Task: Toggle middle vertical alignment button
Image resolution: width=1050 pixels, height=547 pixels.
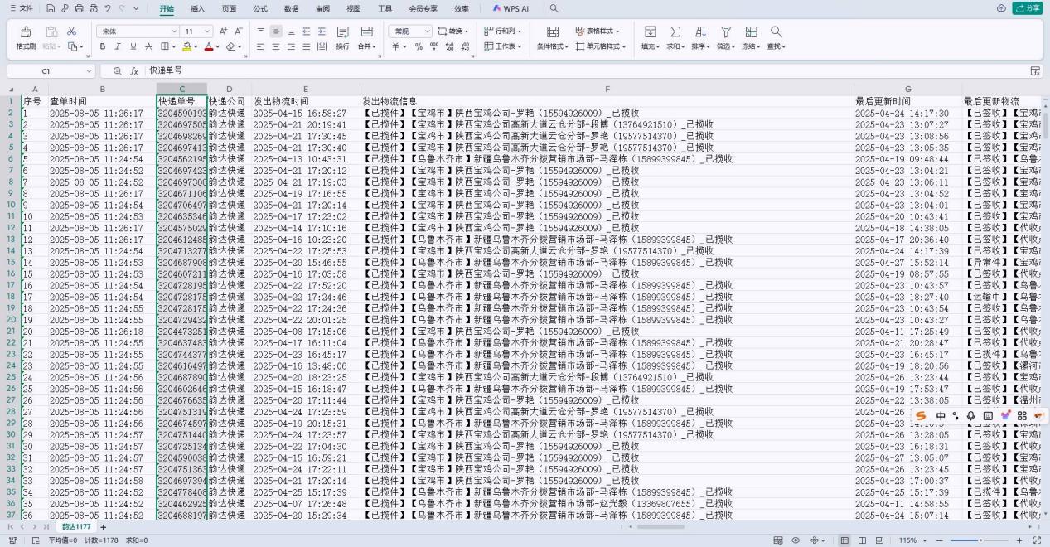Action: tap(276, 31)
